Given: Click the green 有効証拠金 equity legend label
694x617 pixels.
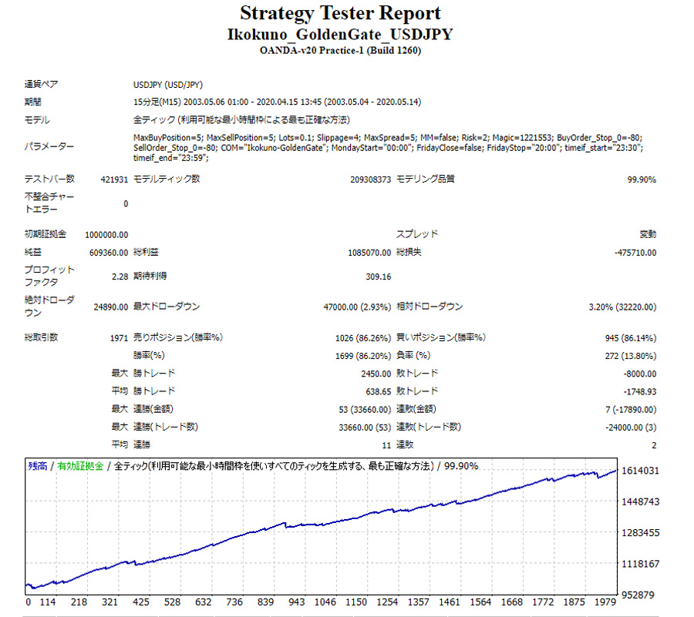Looking at the screenshot, I should 80,466.
